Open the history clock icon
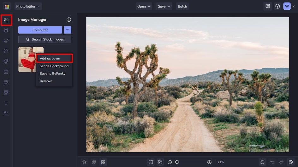 291,162
